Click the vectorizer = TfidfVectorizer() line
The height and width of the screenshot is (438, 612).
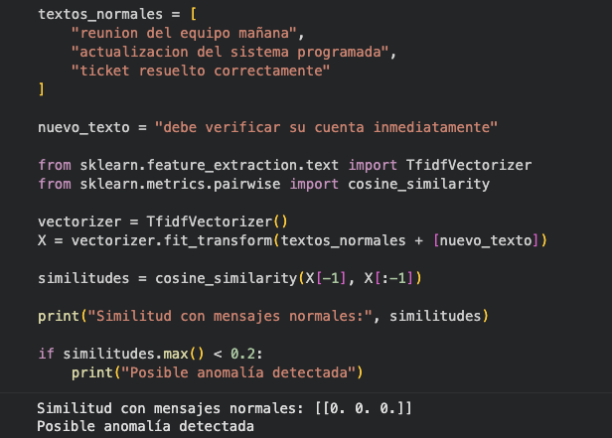[163, 221]
